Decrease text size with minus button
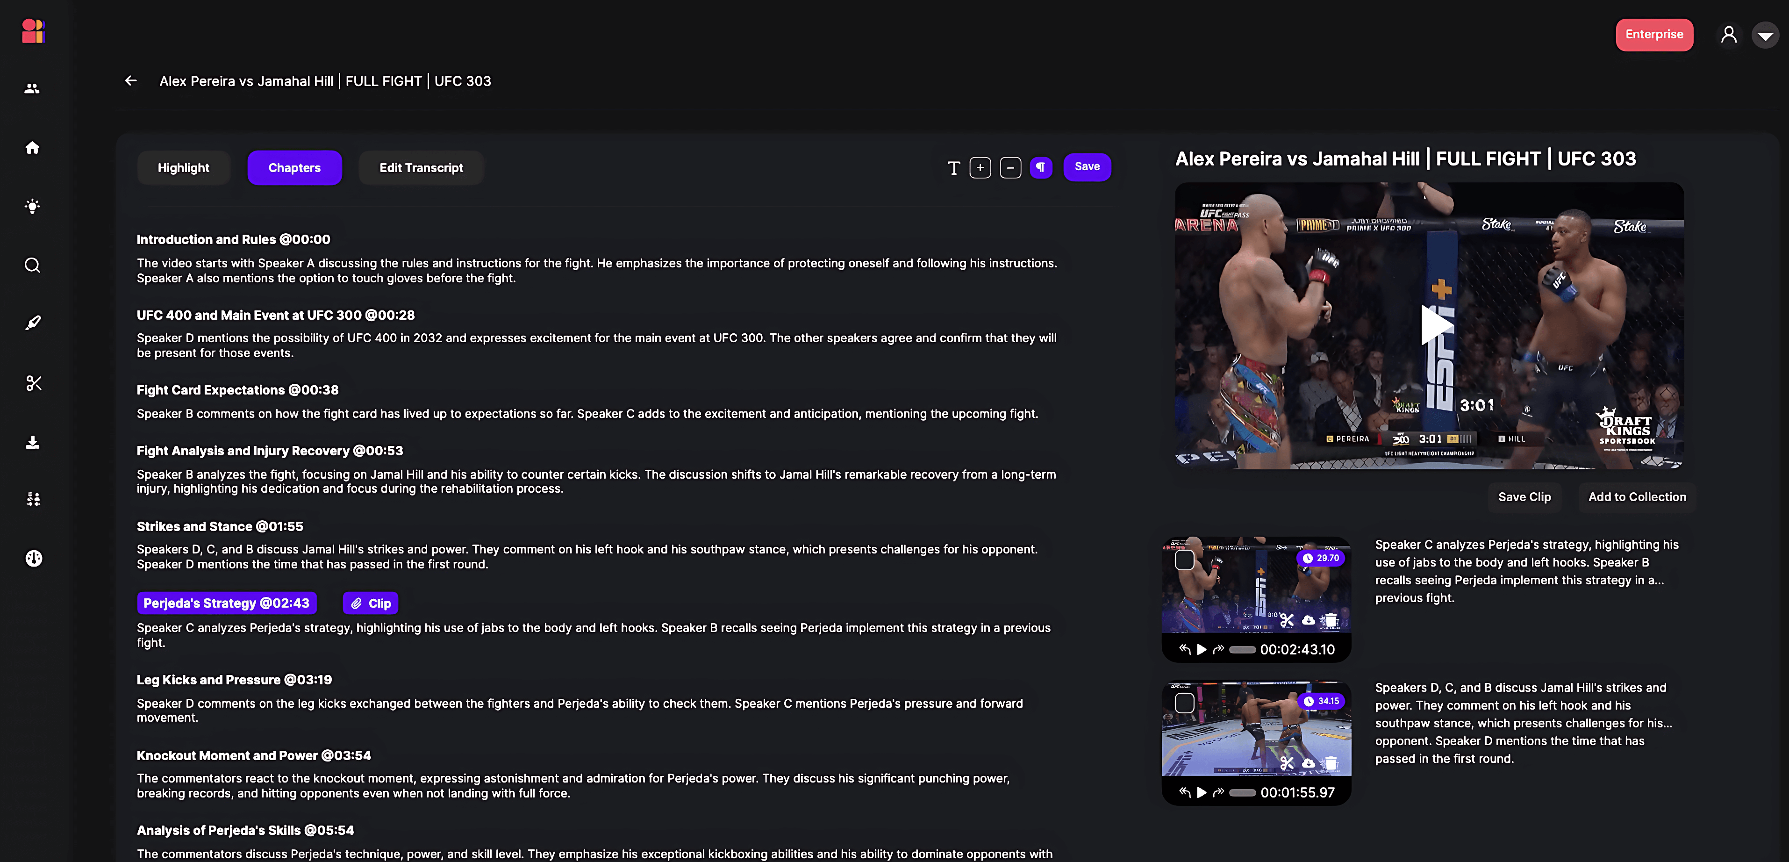Image resolution: width=1789 pixels, height=862 pixels. pos(1010,167)
